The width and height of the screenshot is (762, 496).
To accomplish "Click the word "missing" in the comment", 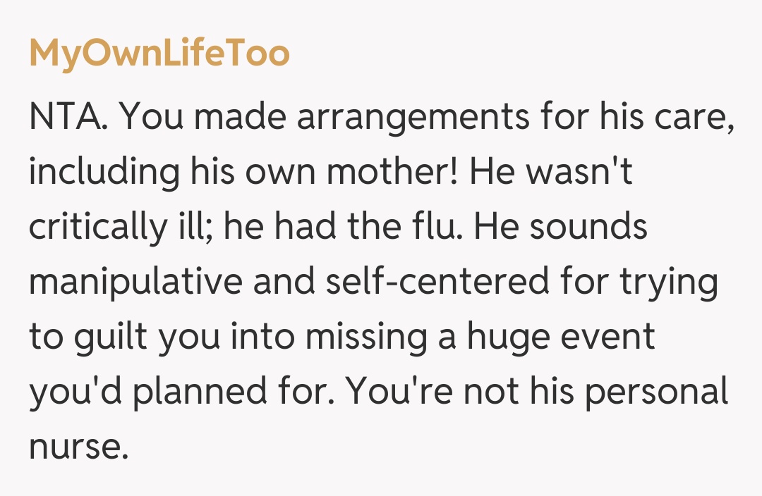I will pyautogui.click(x=373, y=337).
